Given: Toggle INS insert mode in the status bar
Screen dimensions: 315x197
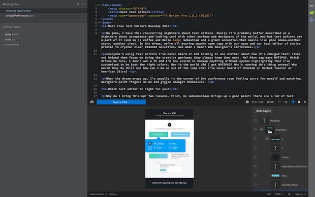Looking at the screenshot, I should point(269,194).
